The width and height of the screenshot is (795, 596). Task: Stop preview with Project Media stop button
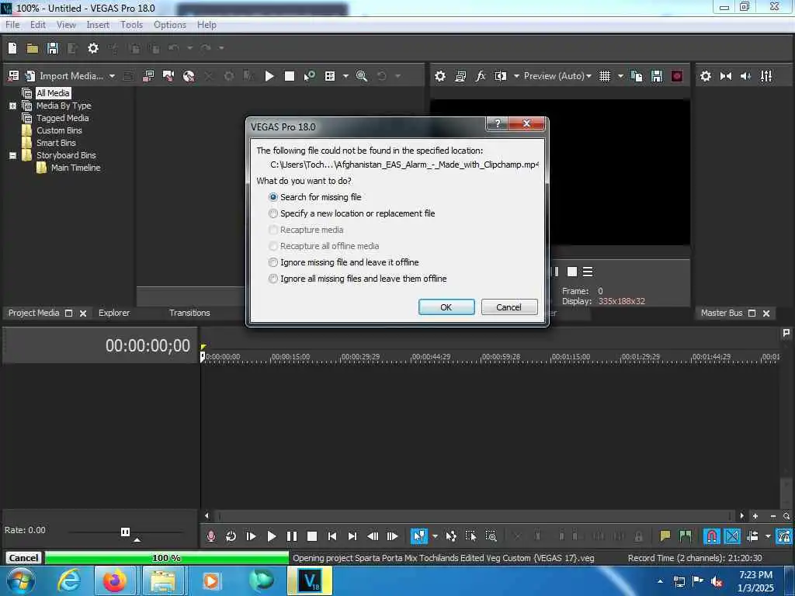point(290,76)
